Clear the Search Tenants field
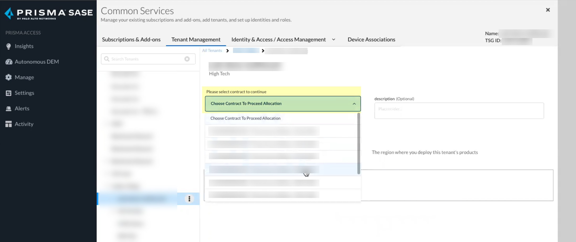Screen dimensions: 576x242 187,59
